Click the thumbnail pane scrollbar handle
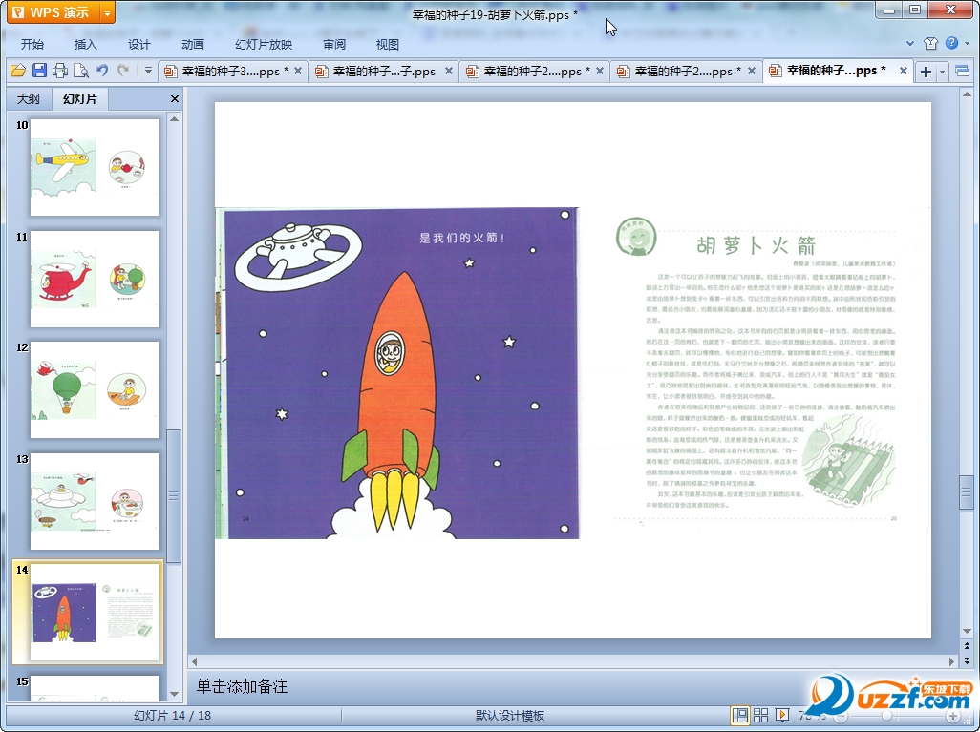The width and height of the screenshot is (980, 732). pos(174,496)
